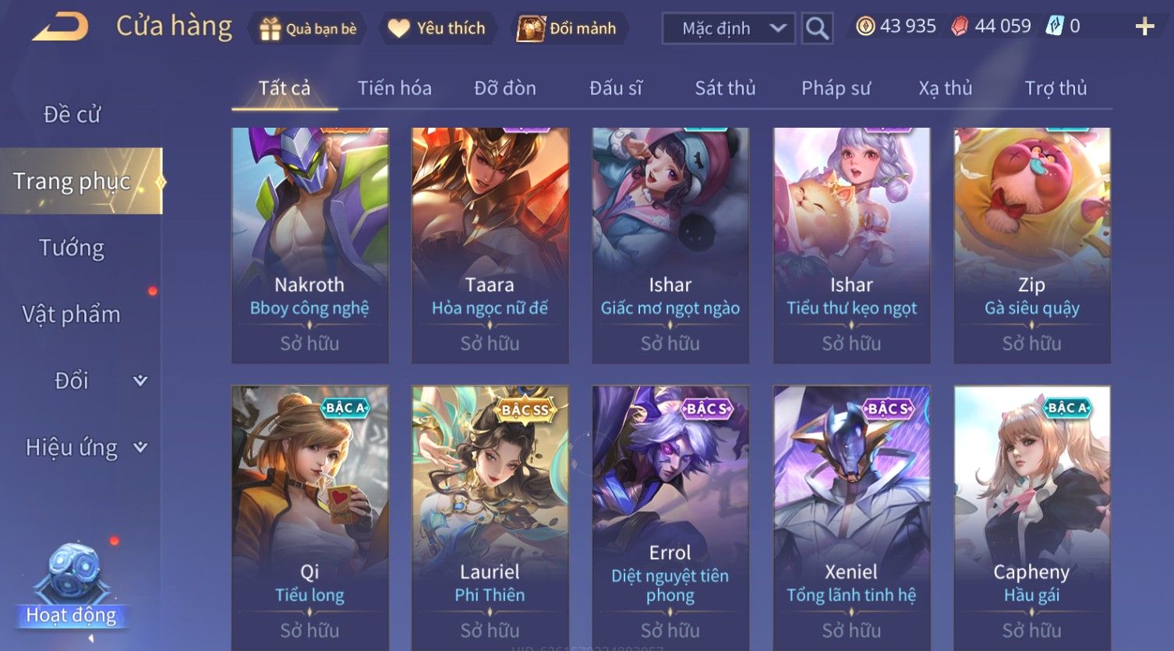Click the back arrow icon
Screen dimensions: 1174x651
(x=60, y=27)
